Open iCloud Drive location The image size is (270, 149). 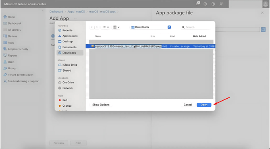click(x=70, y=65)
